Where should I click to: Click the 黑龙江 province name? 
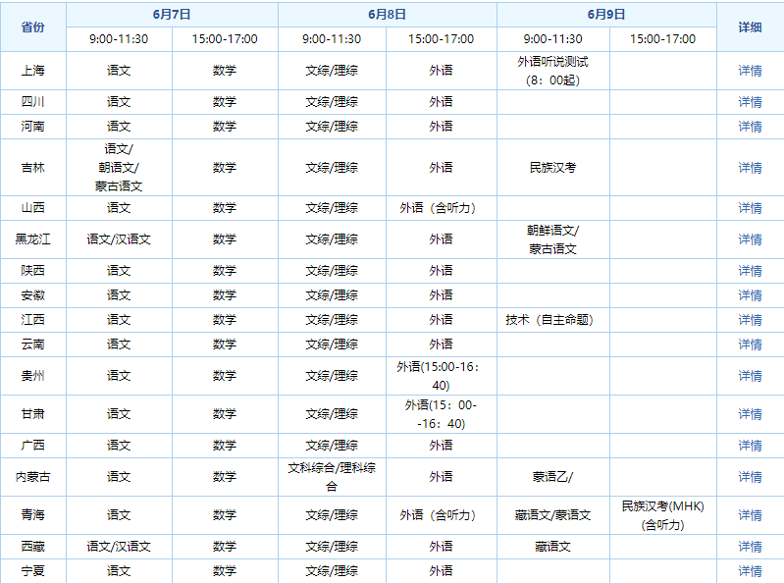point(32,239)
